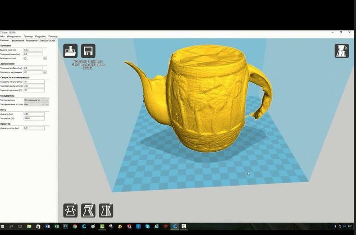
Task: Open Internet Explorer from the taskbar
Action: point(157,226)
